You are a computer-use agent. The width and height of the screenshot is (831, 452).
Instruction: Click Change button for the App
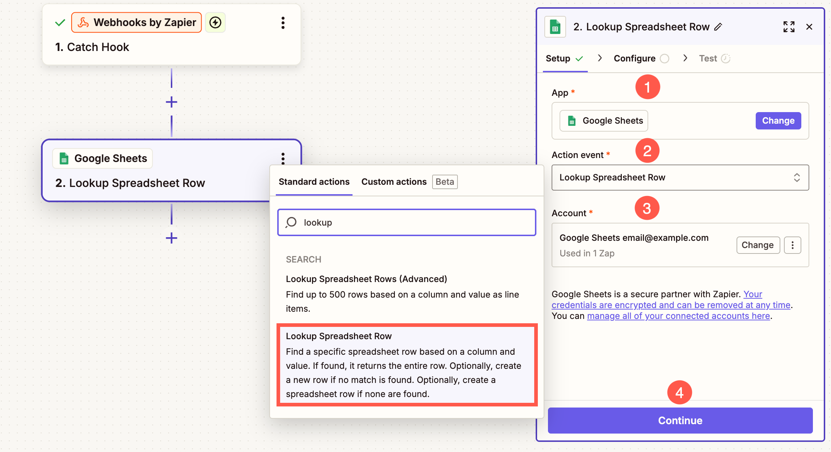[778, 121]
